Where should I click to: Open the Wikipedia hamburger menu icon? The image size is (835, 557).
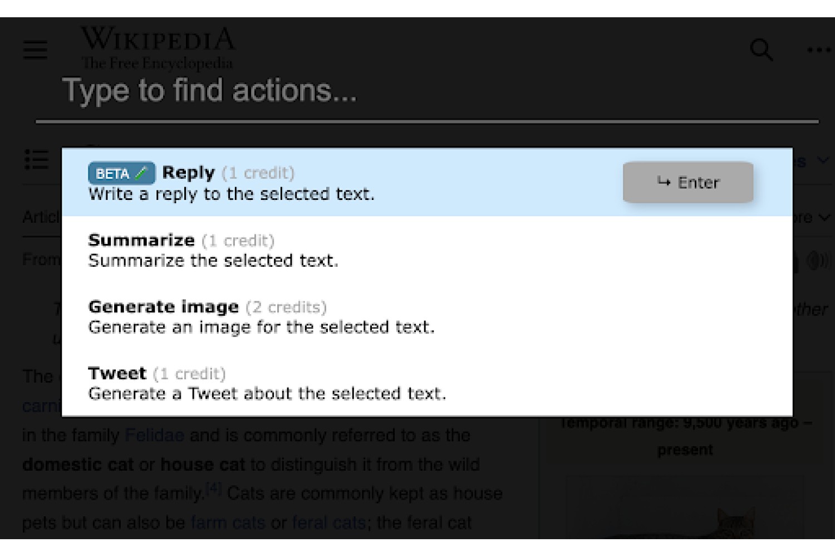[35, 49]
